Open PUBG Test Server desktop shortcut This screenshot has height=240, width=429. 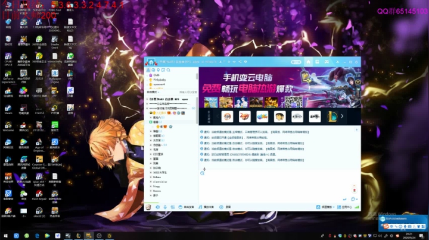pos(55,7)
